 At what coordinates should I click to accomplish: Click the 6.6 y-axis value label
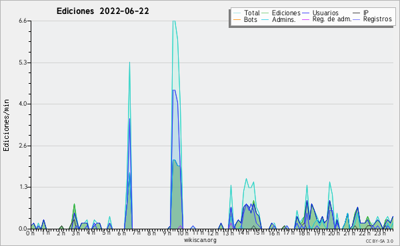point(23,21)
